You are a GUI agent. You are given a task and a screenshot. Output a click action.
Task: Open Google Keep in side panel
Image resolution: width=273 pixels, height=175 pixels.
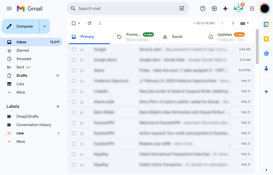[x=266, y=39]
